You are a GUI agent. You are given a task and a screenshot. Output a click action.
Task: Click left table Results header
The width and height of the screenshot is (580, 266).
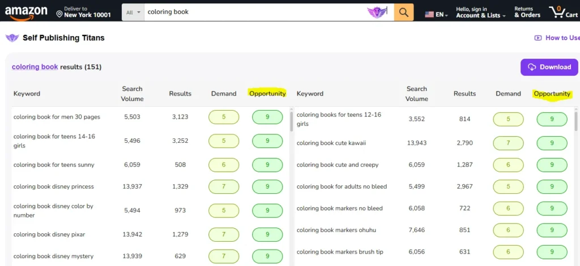(x=180, y=94)
